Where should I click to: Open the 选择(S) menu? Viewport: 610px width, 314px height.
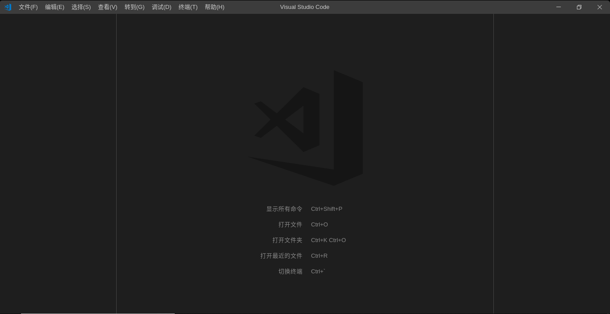(81, 7)
